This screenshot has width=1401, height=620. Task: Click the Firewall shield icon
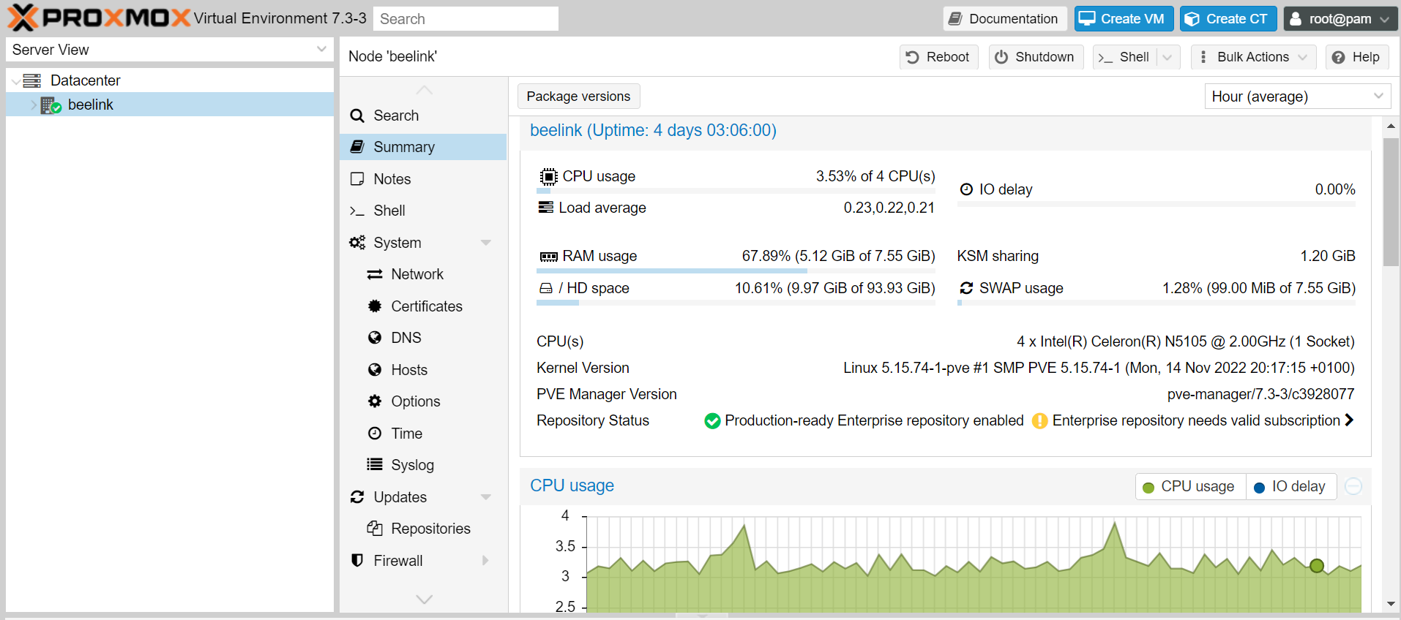tap(357, 561)
